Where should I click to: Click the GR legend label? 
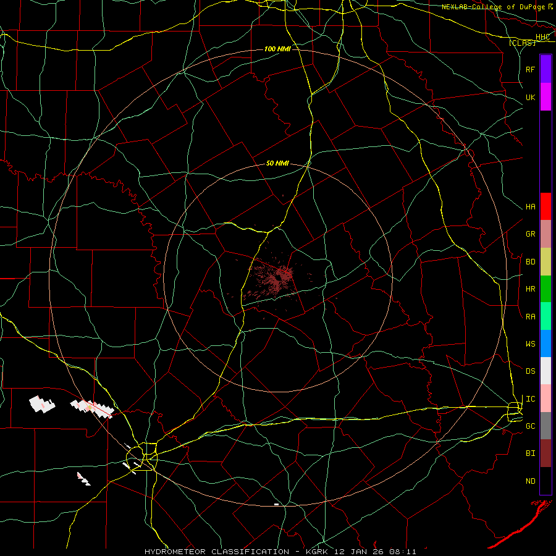point(530,234)
